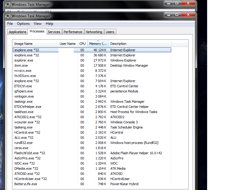Sort by User Name column header
This screenshot has width=248, height=190.
coord(68,44)
